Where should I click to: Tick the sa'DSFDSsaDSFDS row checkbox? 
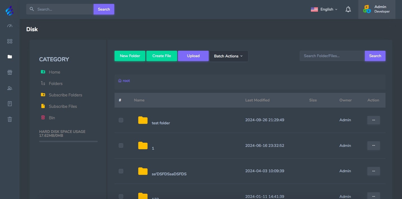click(x=121, y=171)
